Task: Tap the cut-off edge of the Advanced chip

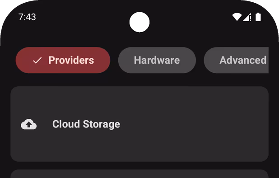Action: click(x=266, y=60)
